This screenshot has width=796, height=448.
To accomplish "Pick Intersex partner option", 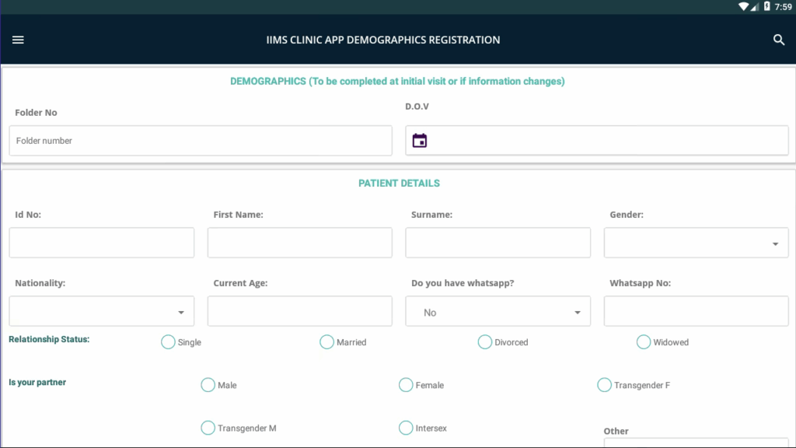I will click(x=406, y=428).
